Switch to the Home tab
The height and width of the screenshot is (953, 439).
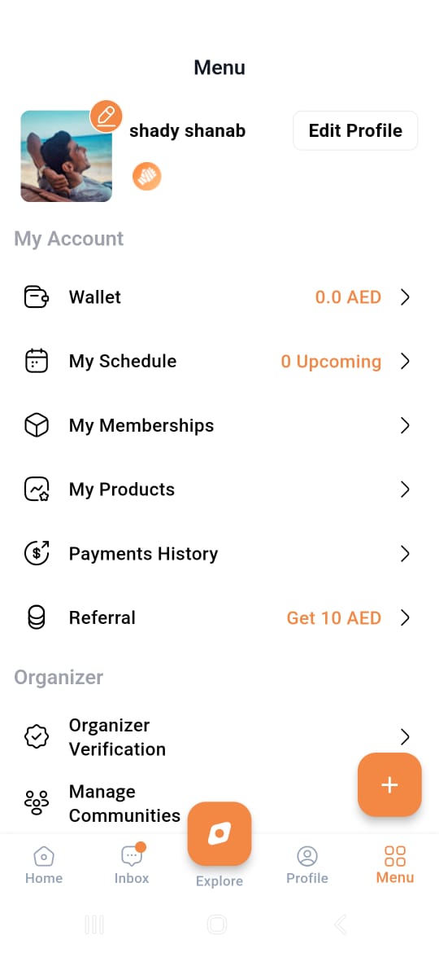pos(44,865)
